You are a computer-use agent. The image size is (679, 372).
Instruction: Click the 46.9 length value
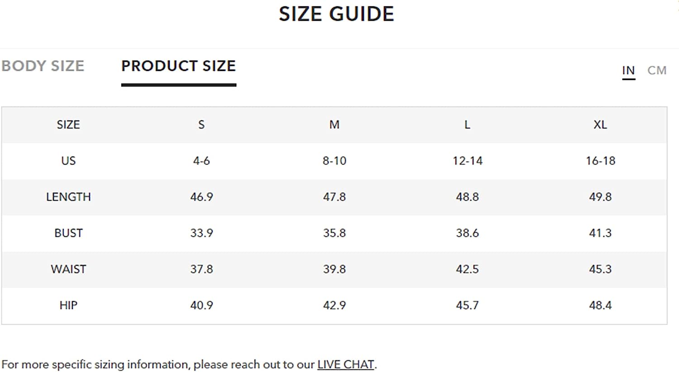(x=201, y=197)
